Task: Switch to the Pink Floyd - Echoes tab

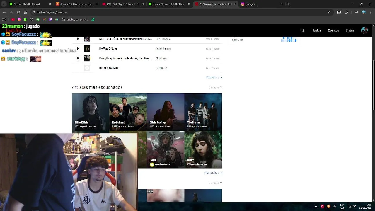Action: click(x=123, y=4)
